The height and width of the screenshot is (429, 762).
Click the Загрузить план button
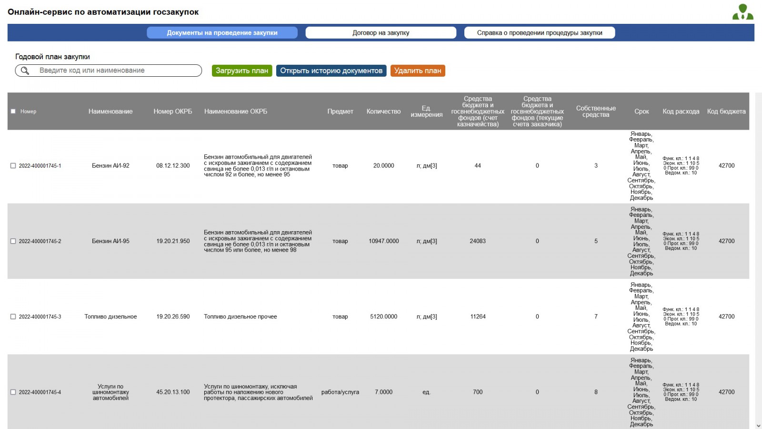coord(242,71)
